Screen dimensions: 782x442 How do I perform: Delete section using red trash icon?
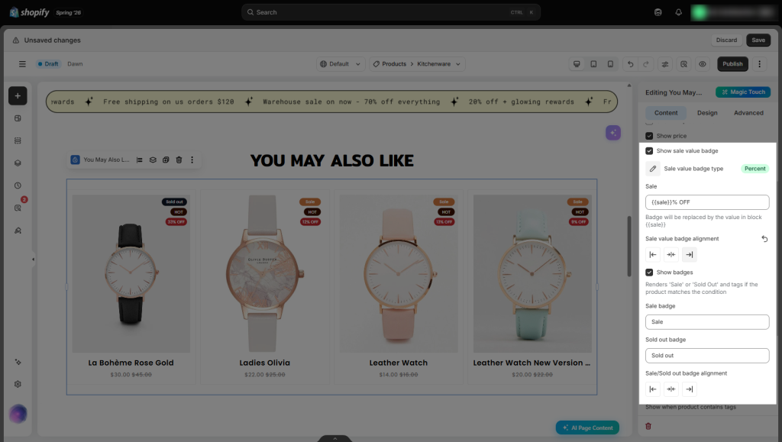[x=648, y=426]
